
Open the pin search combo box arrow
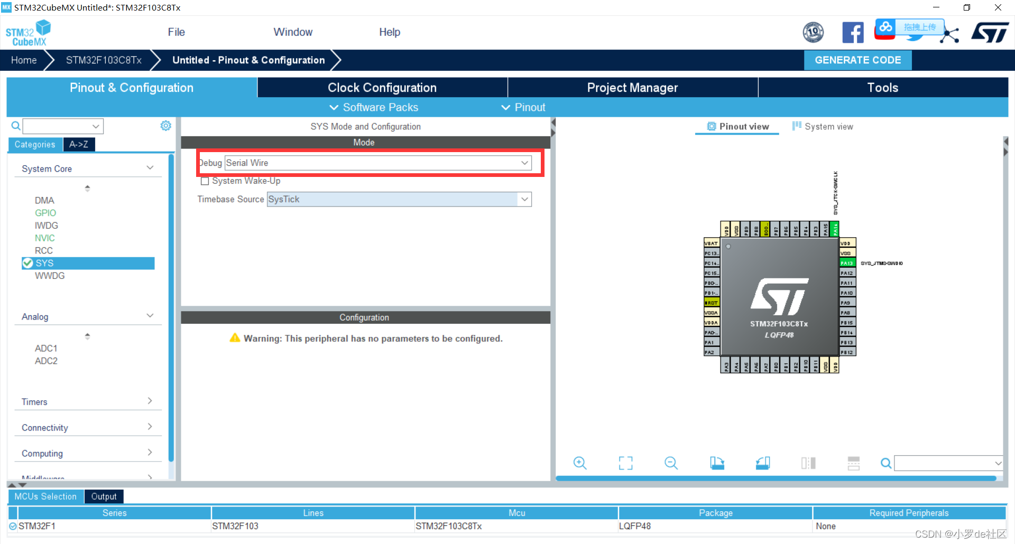(x=998, y=463)
